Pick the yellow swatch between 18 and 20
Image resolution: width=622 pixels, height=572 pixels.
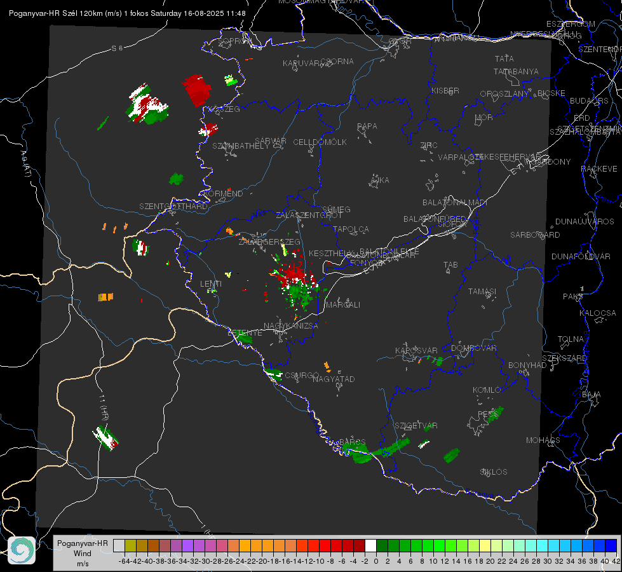point(485,545)
